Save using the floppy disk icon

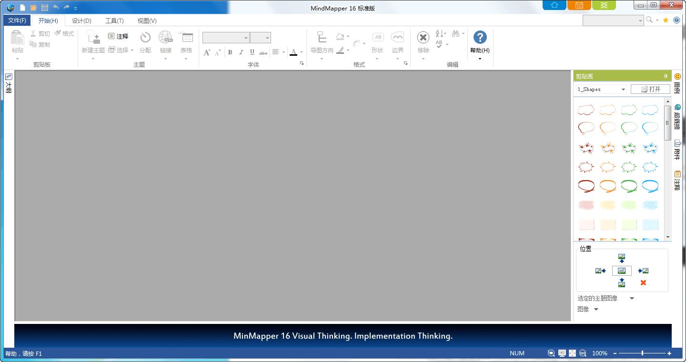pos(45,8)
